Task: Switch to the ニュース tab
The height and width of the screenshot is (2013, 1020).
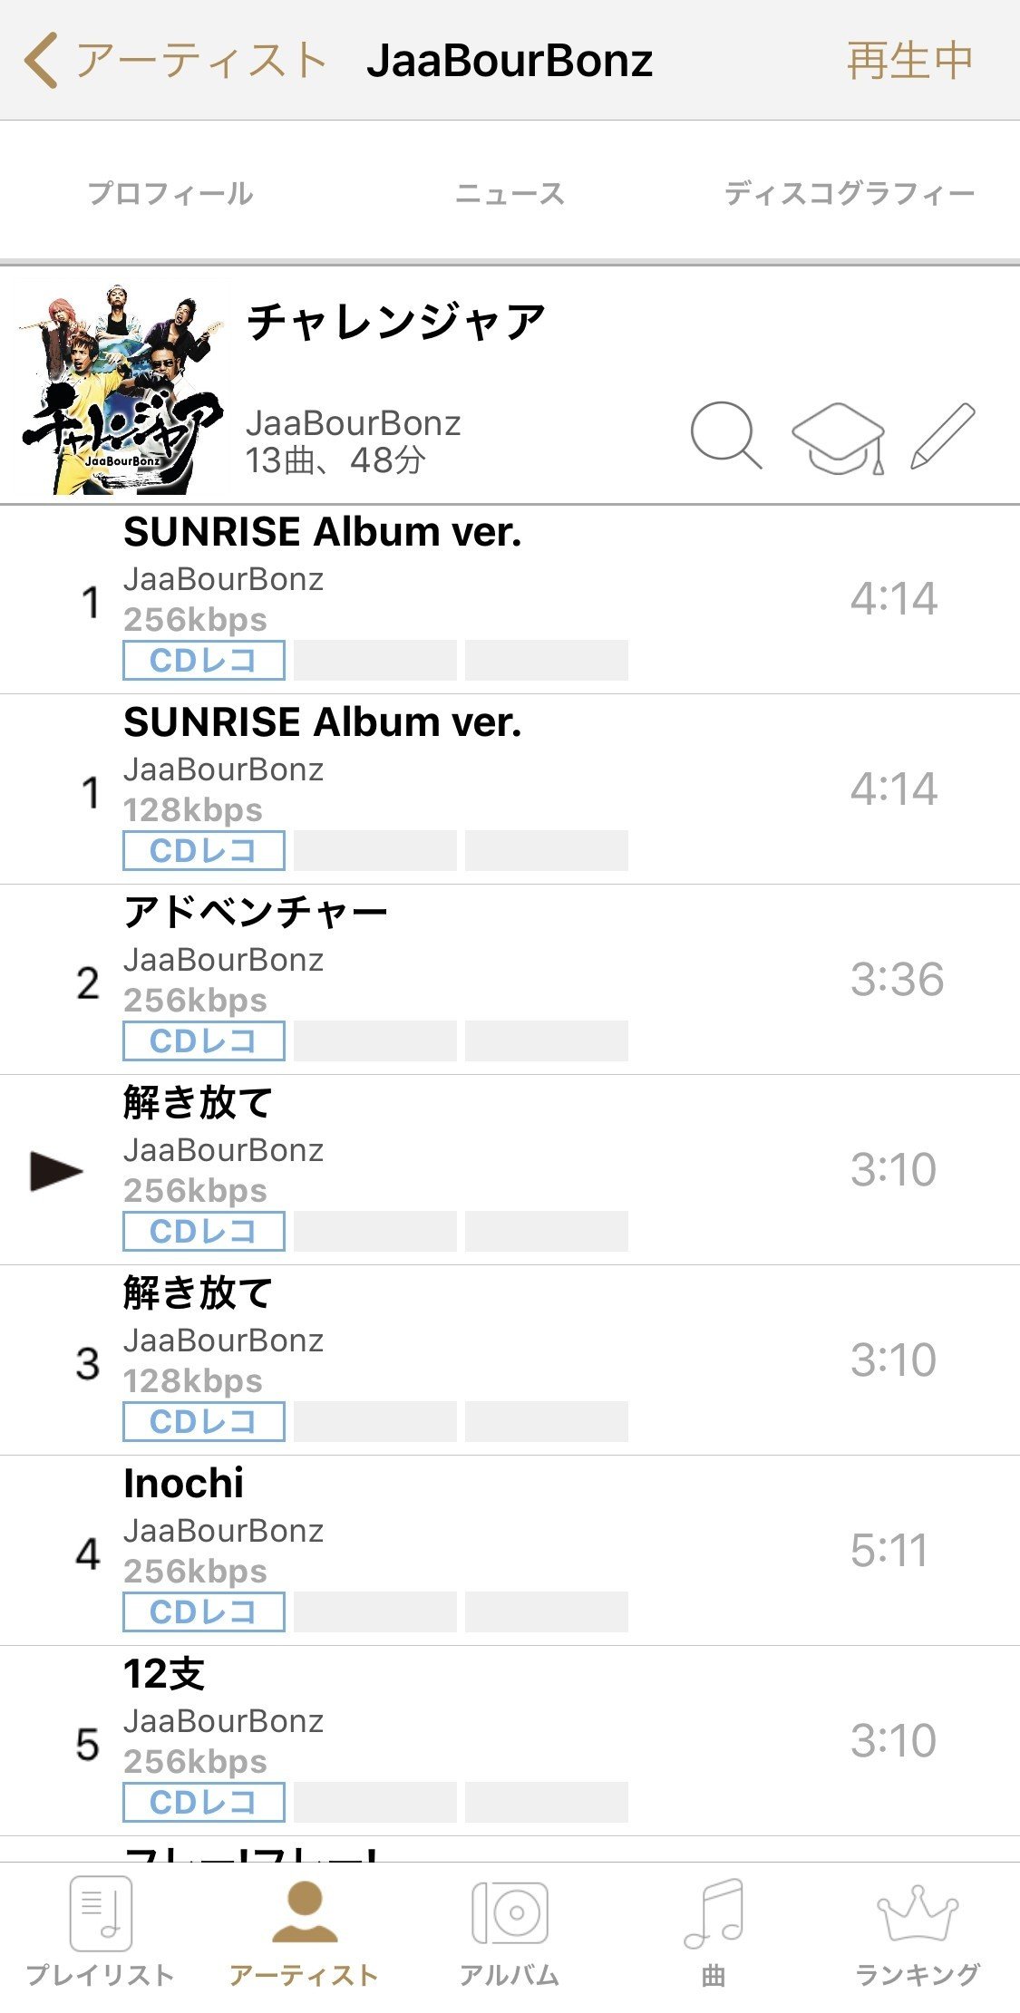Action: (510, 193)
